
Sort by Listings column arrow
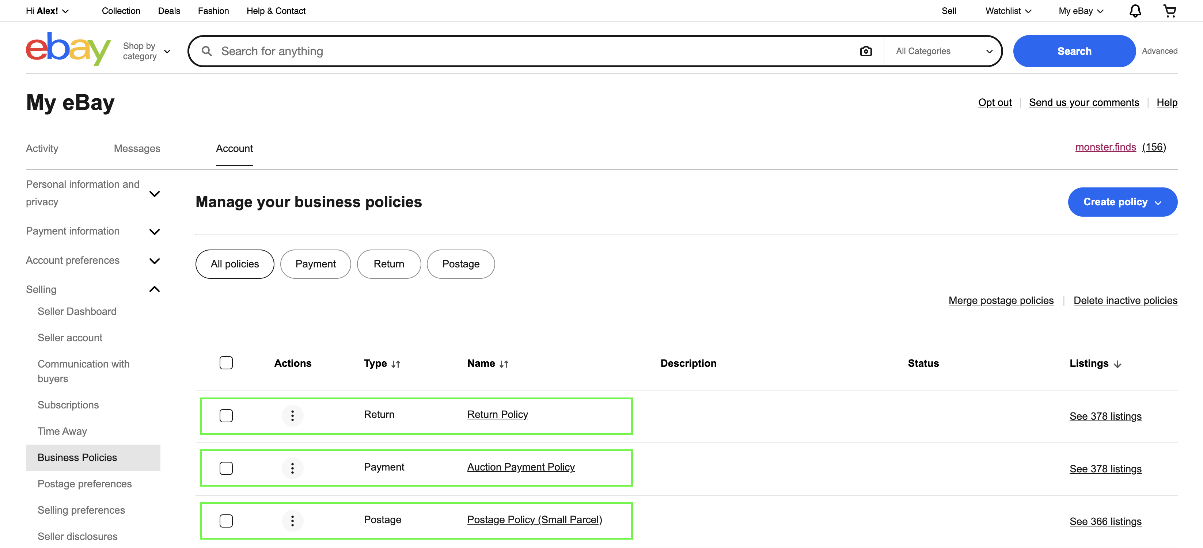click(1117, 364)
